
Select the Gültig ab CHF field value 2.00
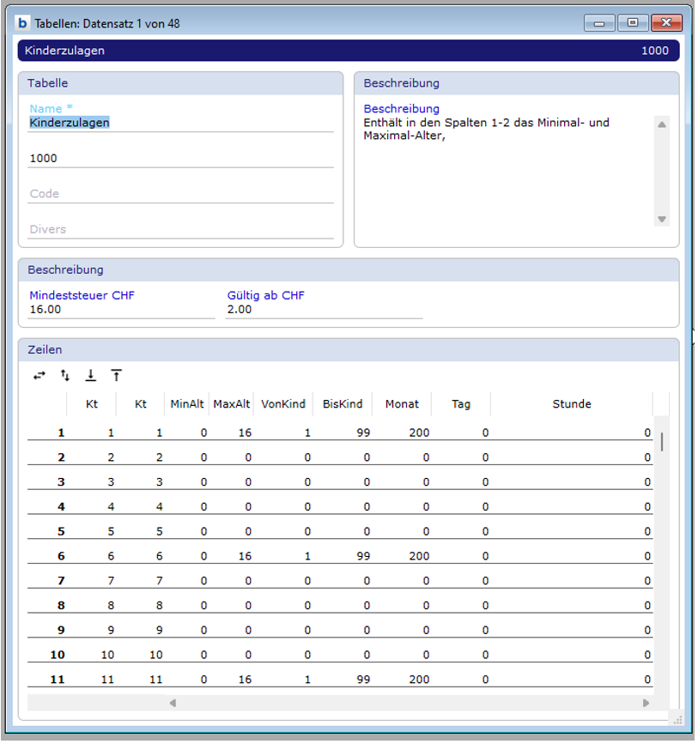coord(323,309)
